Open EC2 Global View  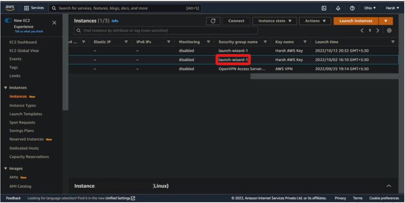[x=24, y=51]
